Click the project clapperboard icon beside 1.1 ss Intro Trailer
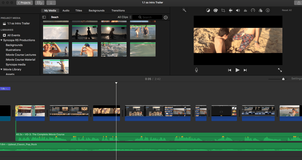 pos(4,23)
